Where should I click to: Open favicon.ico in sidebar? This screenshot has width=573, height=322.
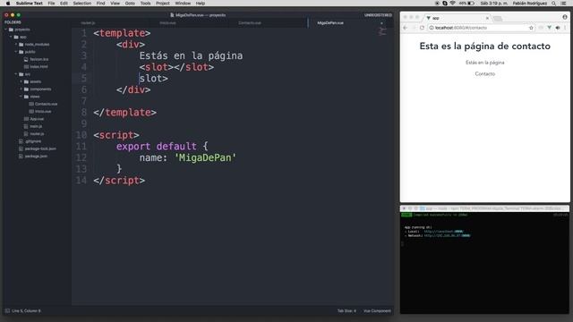click(39, 59)
